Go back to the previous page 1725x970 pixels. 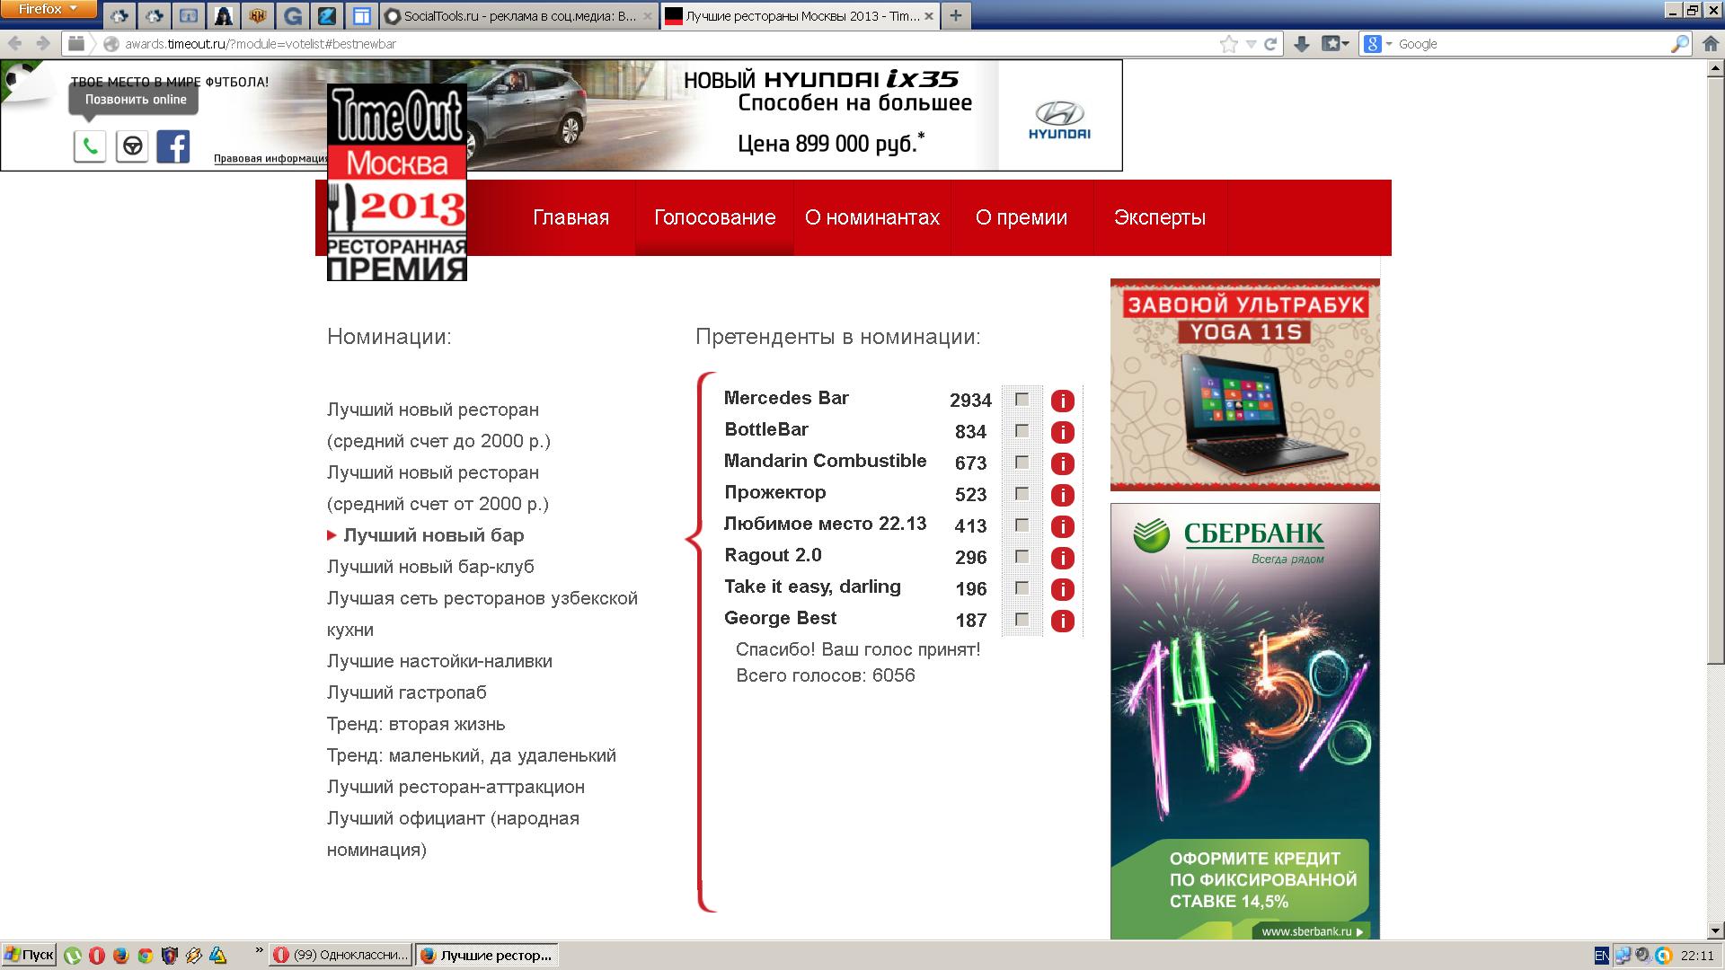click(15, 43)
